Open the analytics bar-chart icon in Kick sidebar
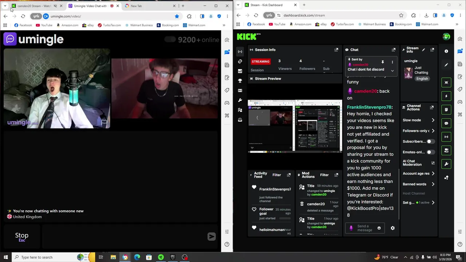 [x=240, y=71]
